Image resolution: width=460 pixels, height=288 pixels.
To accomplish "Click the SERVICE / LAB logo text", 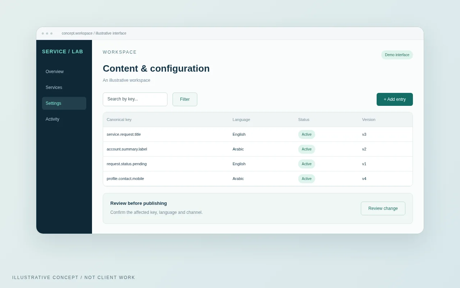I will 63,51.
